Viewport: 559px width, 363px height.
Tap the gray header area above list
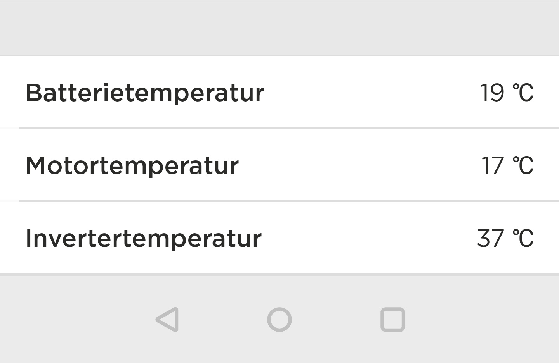pyautogui.click(x=279, y=27)
